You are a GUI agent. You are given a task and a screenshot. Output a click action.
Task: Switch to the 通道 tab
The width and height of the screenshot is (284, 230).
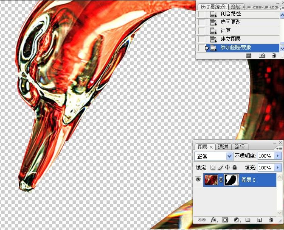pyautogui.click(x=223, y=147)
